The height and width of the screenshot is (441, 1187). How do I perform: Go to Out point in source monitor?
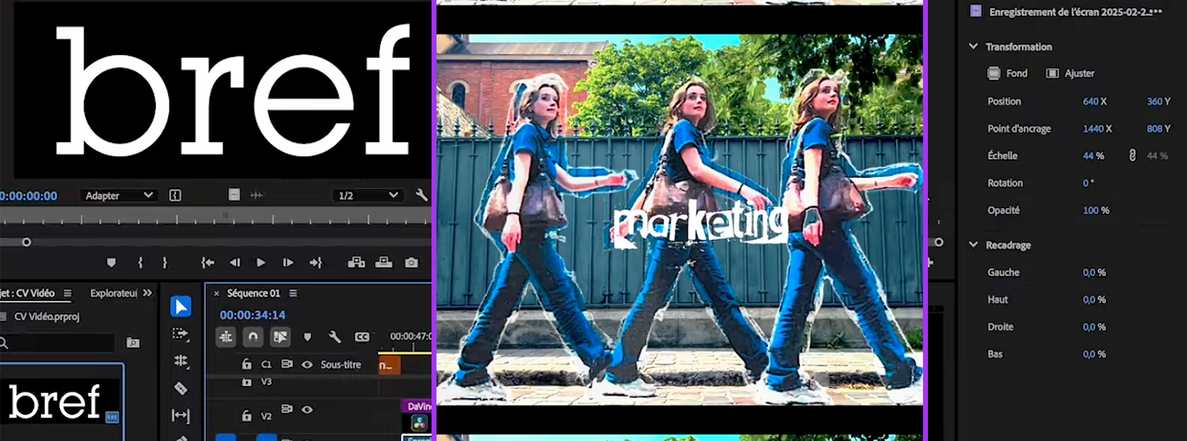(x=316, y=262)
